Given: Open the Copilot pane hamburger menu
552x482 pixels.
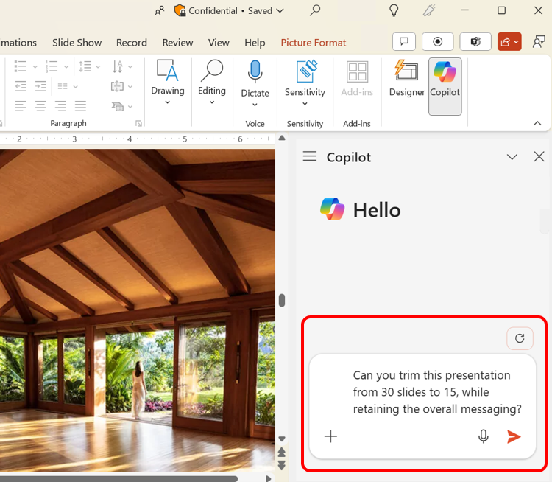Looking at the screenshot, I should (x=309, y=156).
